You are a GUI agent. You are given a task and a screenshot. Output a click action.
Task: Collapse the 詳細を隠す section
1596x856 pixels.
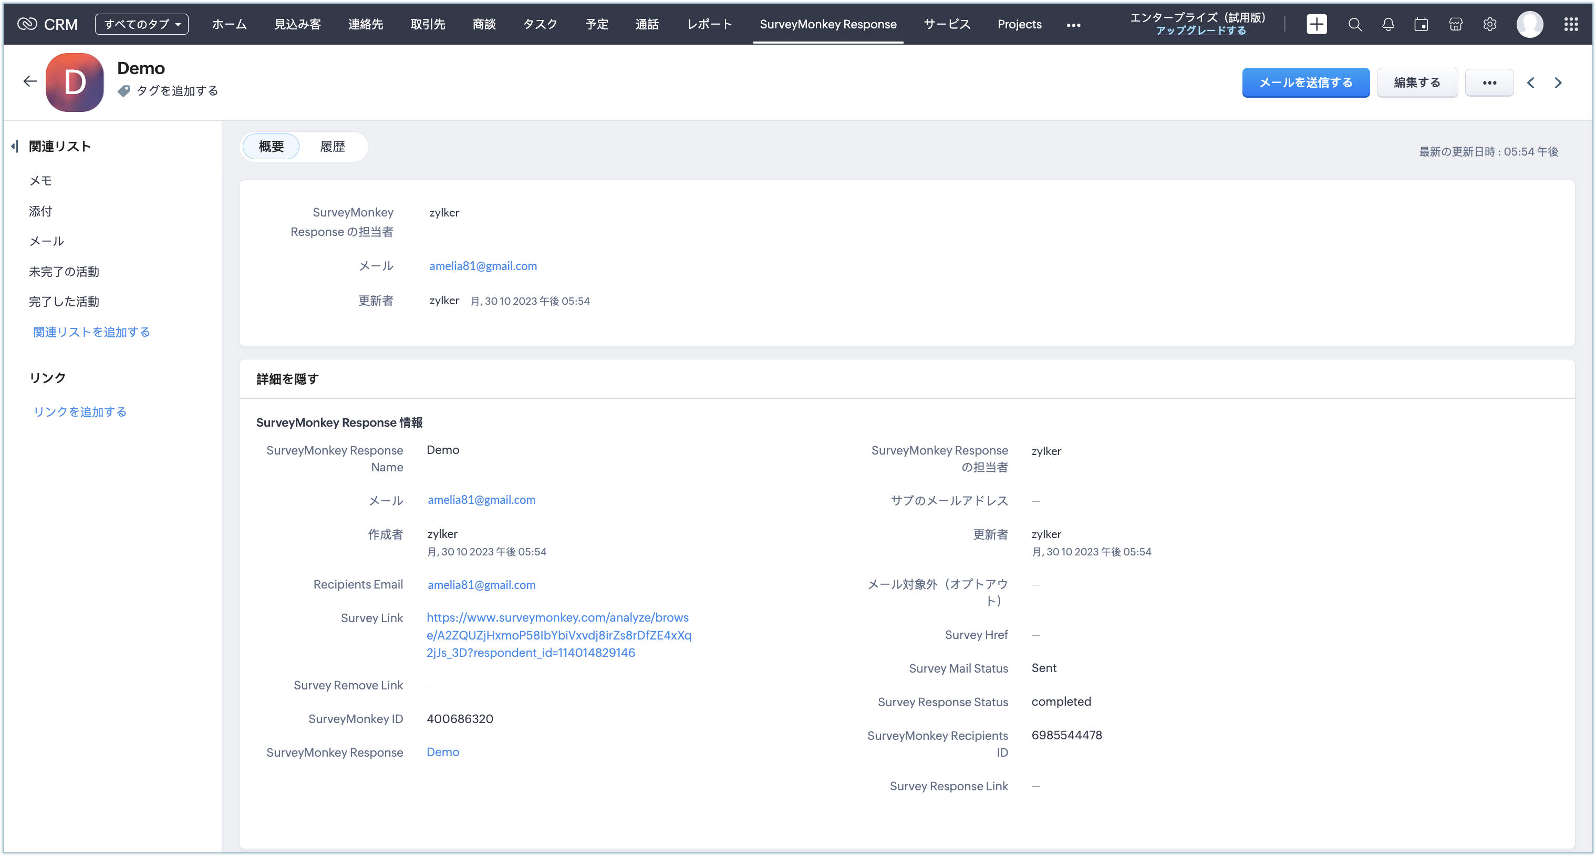click(287, 379)
